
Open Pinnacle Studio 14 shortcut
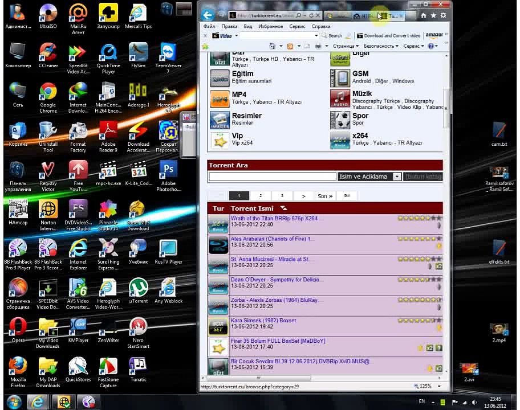(x=108, y=216)
